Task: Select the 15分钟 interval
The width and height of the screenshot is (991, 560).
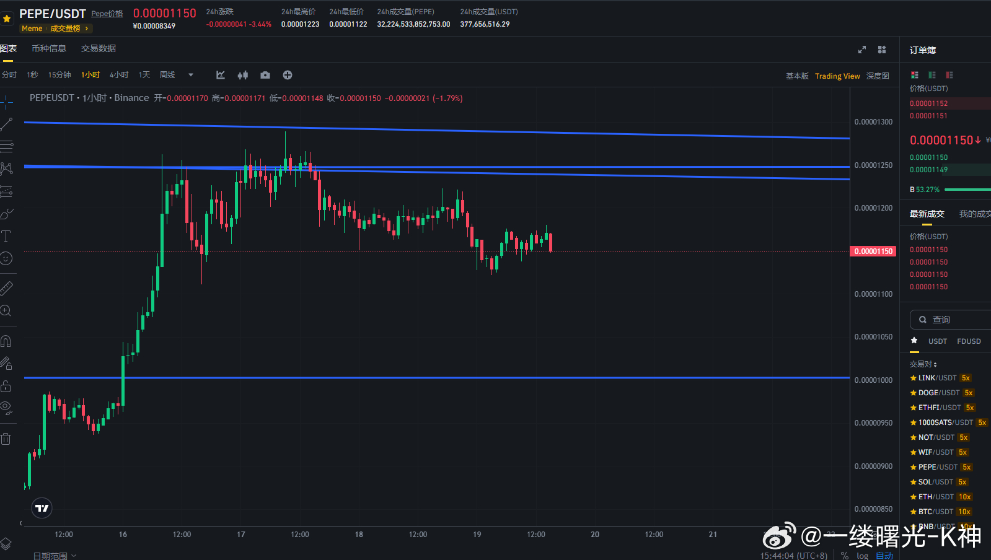Action: coord(59,75)
